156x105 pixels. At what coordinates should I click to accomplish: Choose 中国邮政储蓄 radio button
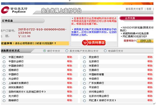84,75
